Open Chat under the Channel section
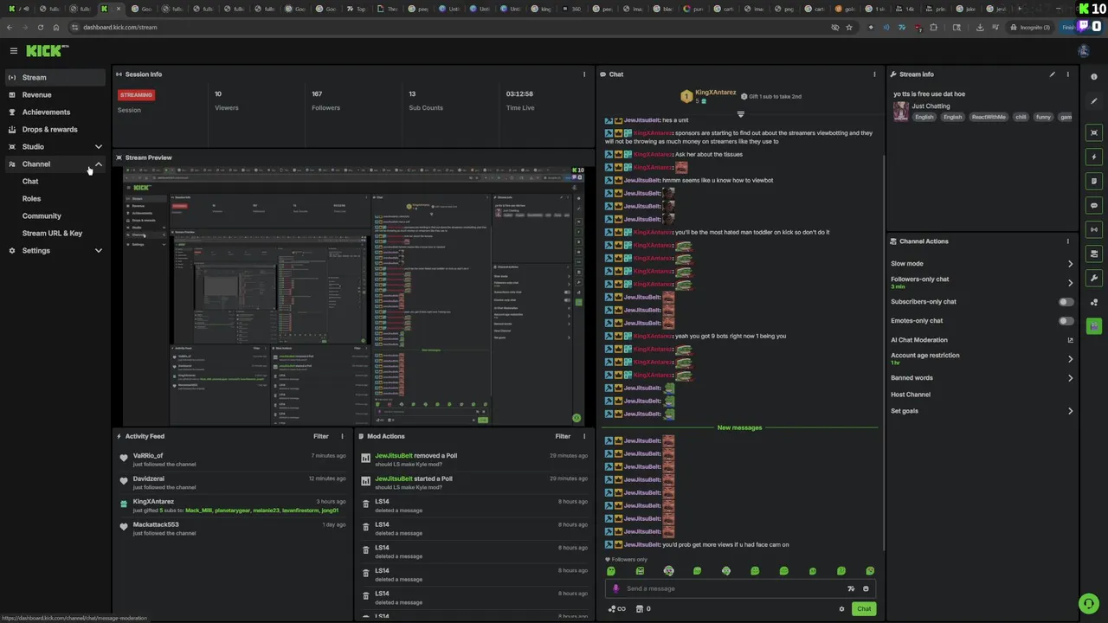This screenshot has height=623, width=1108. (x=30, y=181)
